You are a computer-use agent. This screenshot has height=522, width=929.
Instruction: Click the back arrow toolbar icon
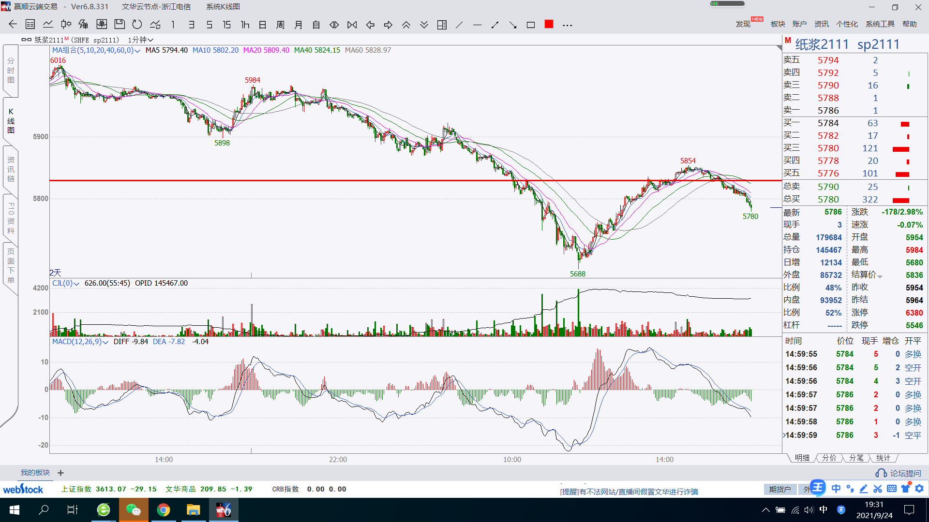[x=13, y=25]
